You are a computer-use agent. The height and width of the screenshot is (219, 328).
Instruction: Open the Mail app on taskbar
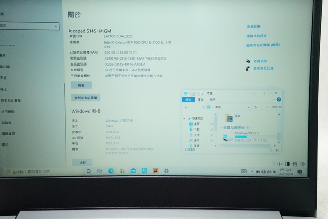pos(133,171)
